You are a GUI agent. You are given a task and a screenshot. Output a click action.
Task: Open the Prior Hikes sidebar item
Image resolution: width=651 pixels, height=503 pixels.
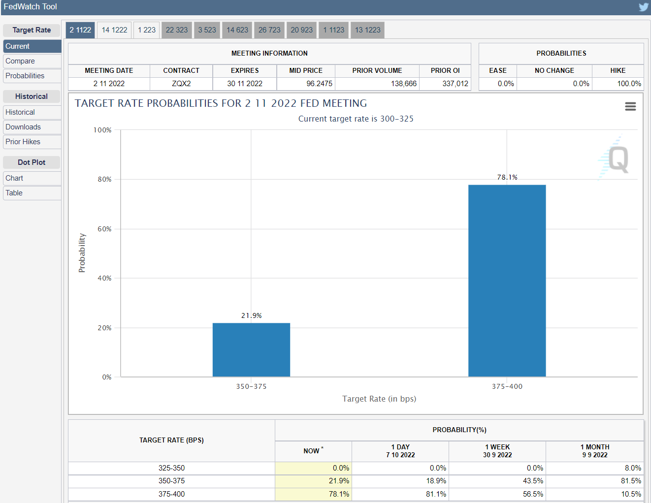coord(32,142)
